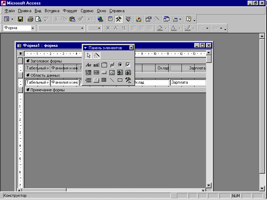Select the Combo Box tool in toolbox
Image resolution: width=267 pixels, height=200 pixels.
tap(88, 73)
